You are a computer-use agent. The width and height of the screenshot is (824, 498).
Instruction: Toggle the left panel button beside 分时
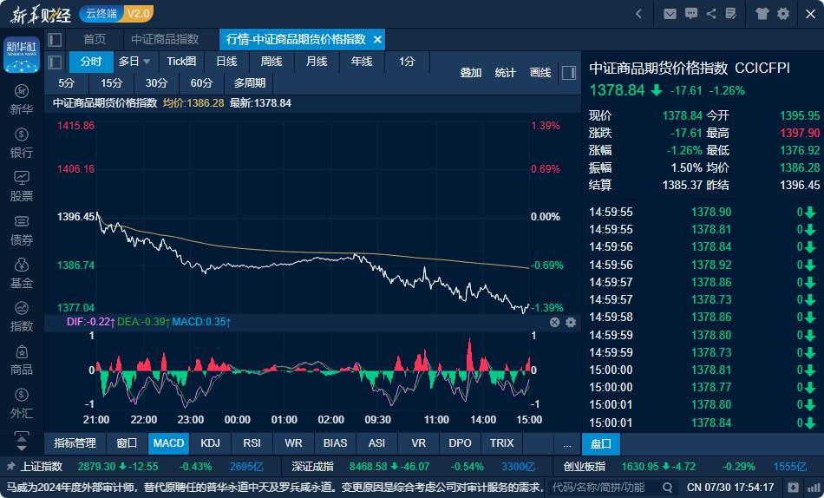tap(55, 62)
